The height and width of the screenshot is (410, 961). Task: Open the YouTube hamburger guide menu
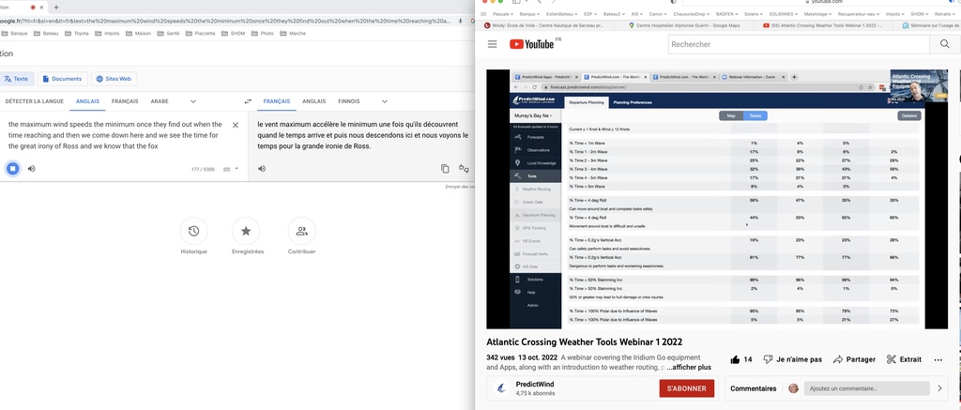coord(492,44)
